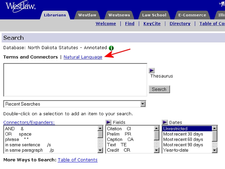The image size is (225, 169).
Task: Open the Table of Contents link below
Action: tap(78, 160)
